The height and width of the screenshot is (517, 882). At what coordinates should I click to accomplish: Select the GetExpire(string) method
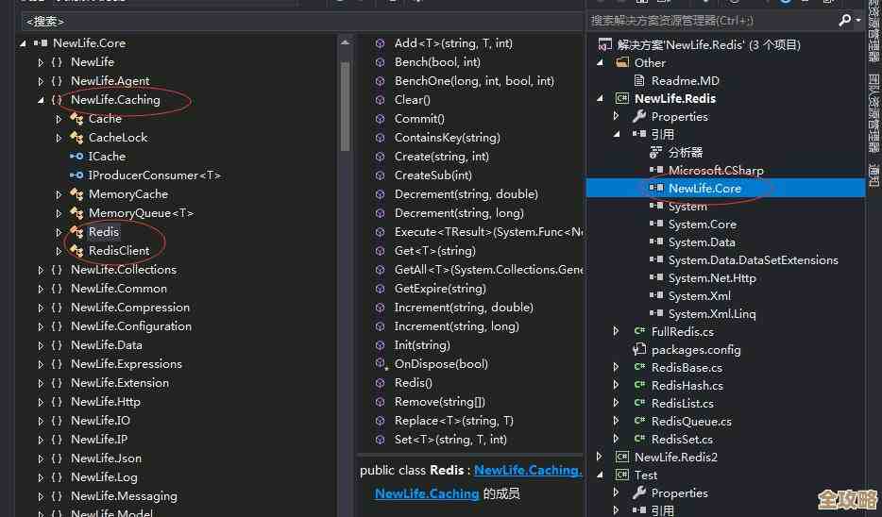coord(439,289)
